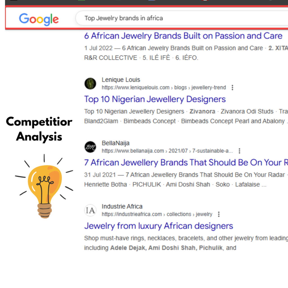Viewport: 288px width, 288px height.
Task: Click 'Henriette Botha' snippet text
Action: (105, 184)
